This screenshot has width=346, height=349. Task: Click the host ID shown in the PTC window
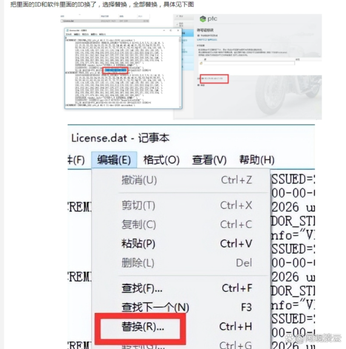coord(213,78)
